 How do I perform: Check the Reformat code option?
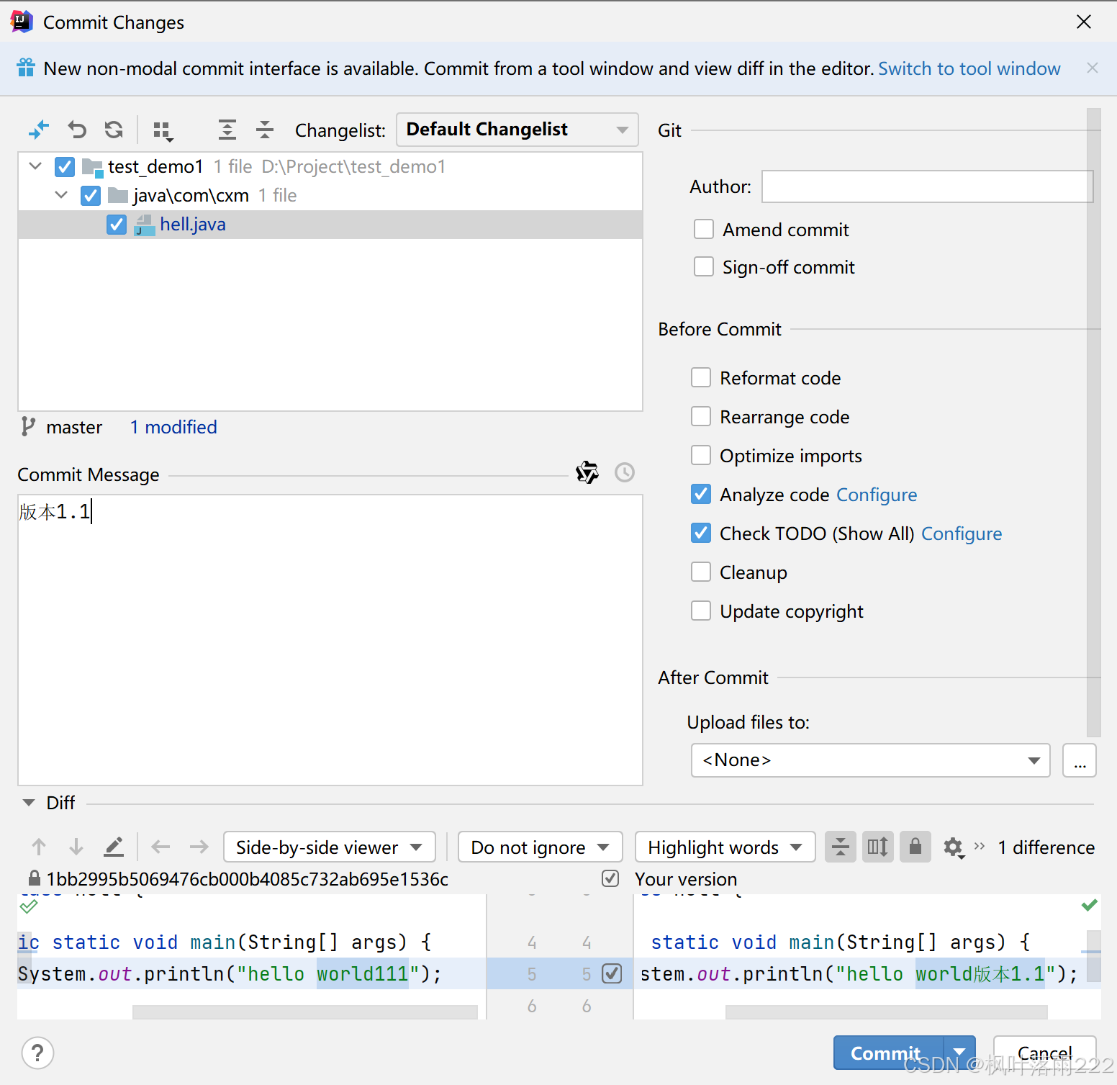tap(700, 377)
